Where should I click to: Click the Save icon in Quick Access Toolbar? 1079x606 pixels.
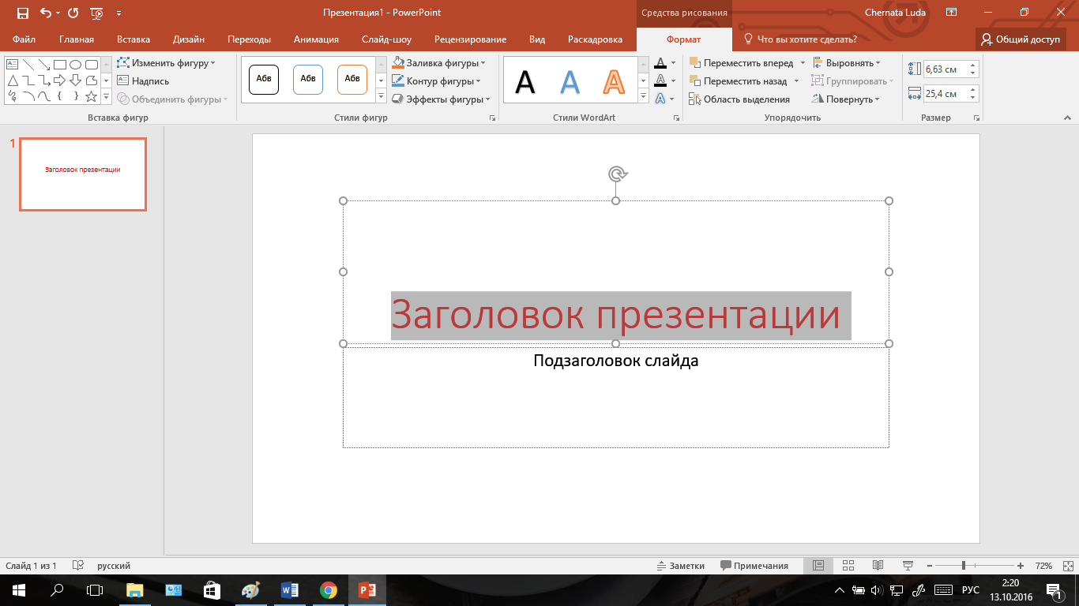pyautogui.click(x=22, y=13)
